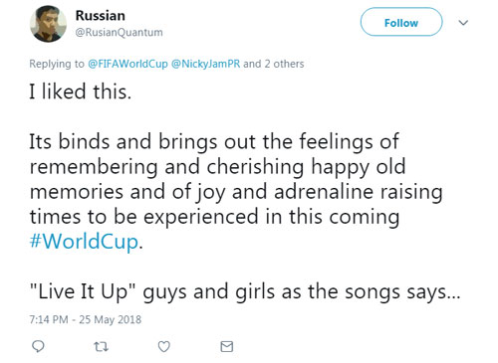The width and height of the screenshot is (498, 363).
Task: Open the @FIFAWorldCup mention link
Action: pyautogui.click(x=127, y=64)
